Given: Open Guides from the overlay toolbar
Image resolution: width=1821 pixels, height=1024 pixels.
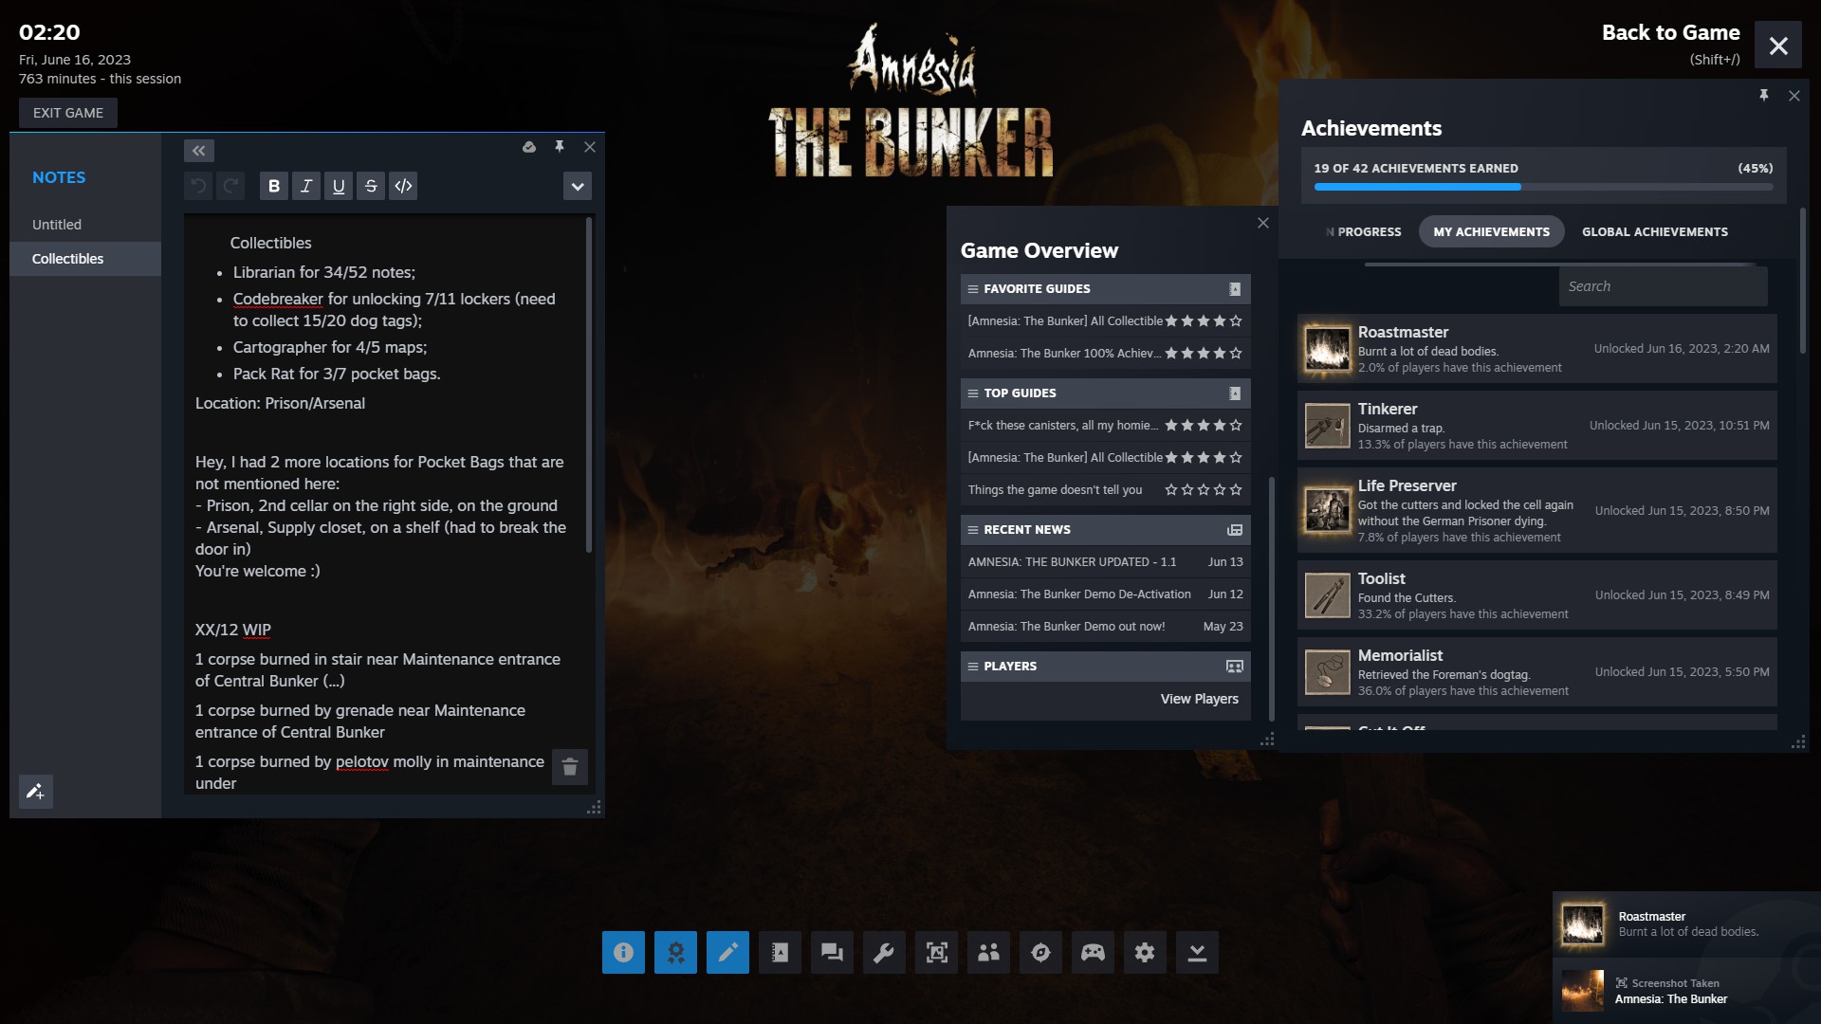Looking at the screenshot, I should tap(780, 952).
